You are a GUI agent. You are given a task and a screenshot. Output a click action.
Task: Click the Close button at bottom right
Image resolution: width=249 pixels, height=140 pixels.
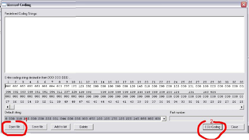click(234, 127)
